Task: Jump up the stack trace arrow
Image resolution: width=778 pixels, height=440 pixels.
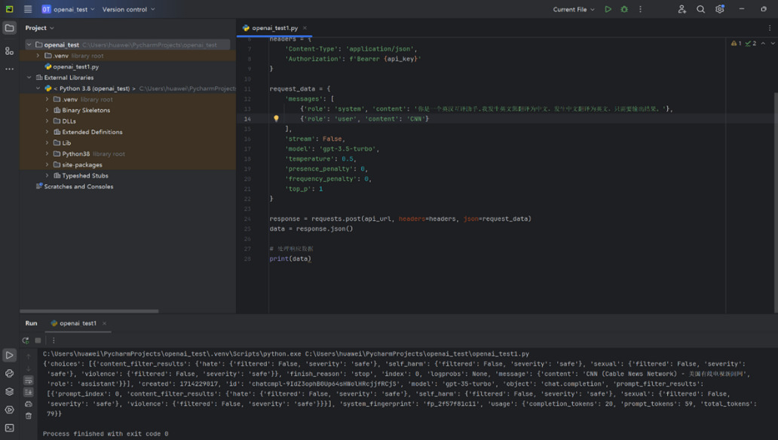Action: click(29, 356)
